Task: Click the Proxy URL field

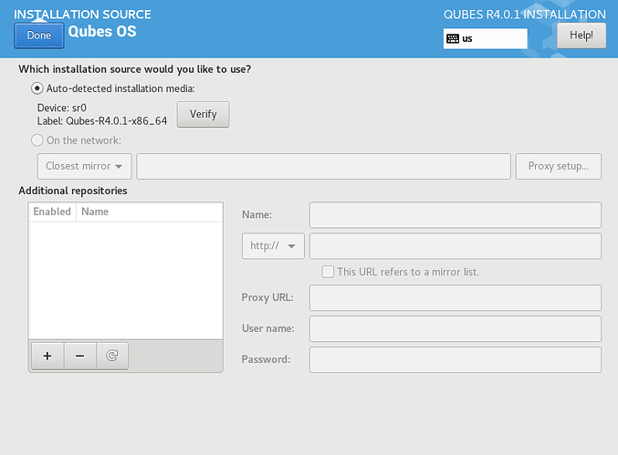Action: (x=456, y=297)
